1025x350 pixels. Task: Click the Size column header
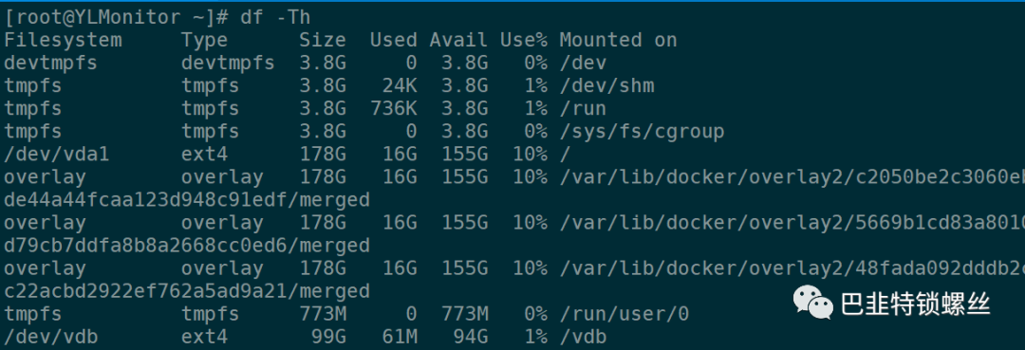point(323,40)
